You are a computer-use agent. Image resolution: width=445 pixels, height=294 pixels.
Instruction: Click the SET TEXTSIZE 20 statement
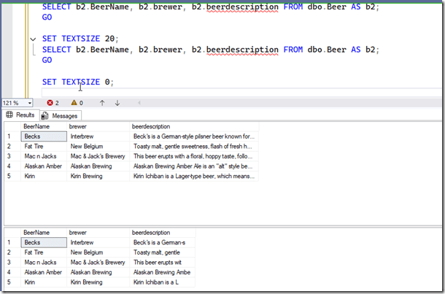tap(80, 39)
